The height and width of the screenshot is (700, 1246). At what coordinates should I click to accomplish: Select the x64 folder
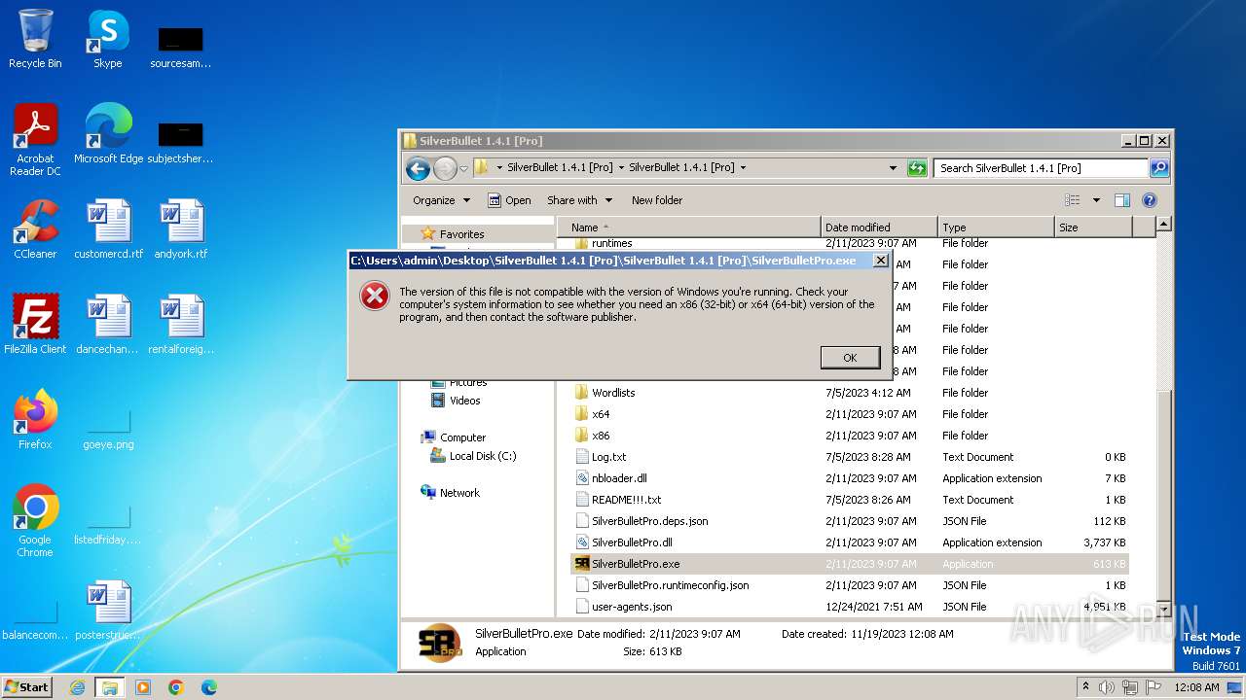click(849, 414)
